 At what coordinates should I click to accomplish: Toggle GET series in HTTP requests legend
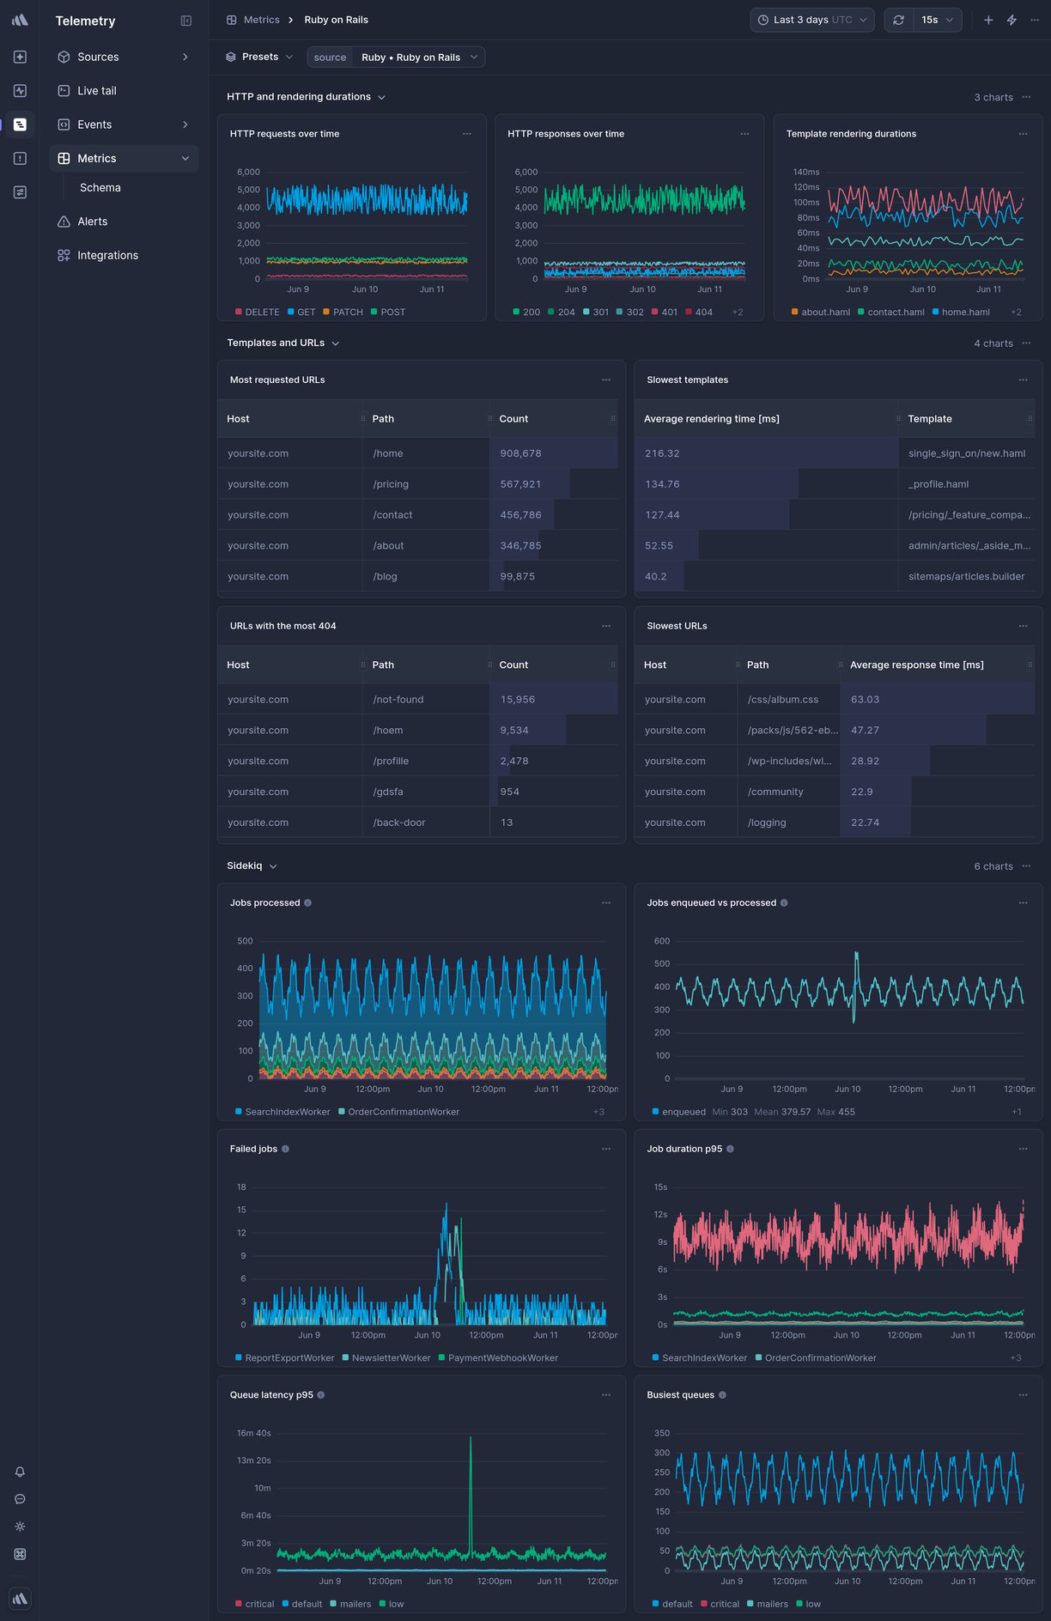[301, 313]
